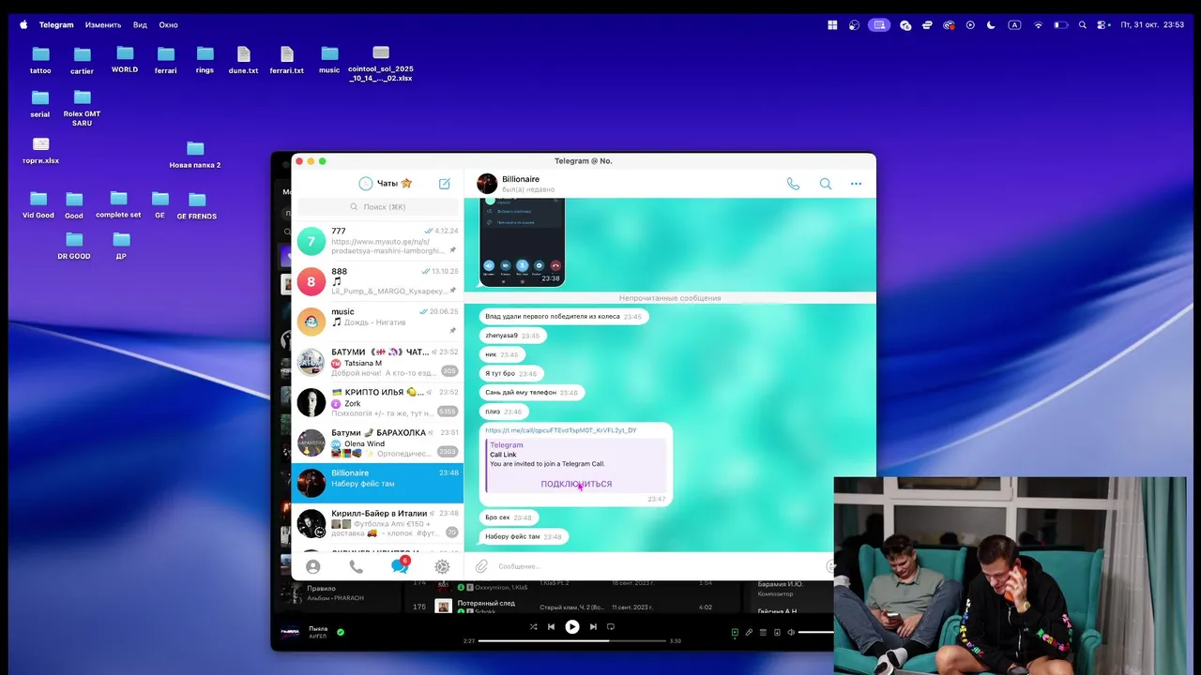The width and height of the screenshot is (1201, 675).
Task: Start a voice call with Billionaire
Action: [793, 184]
